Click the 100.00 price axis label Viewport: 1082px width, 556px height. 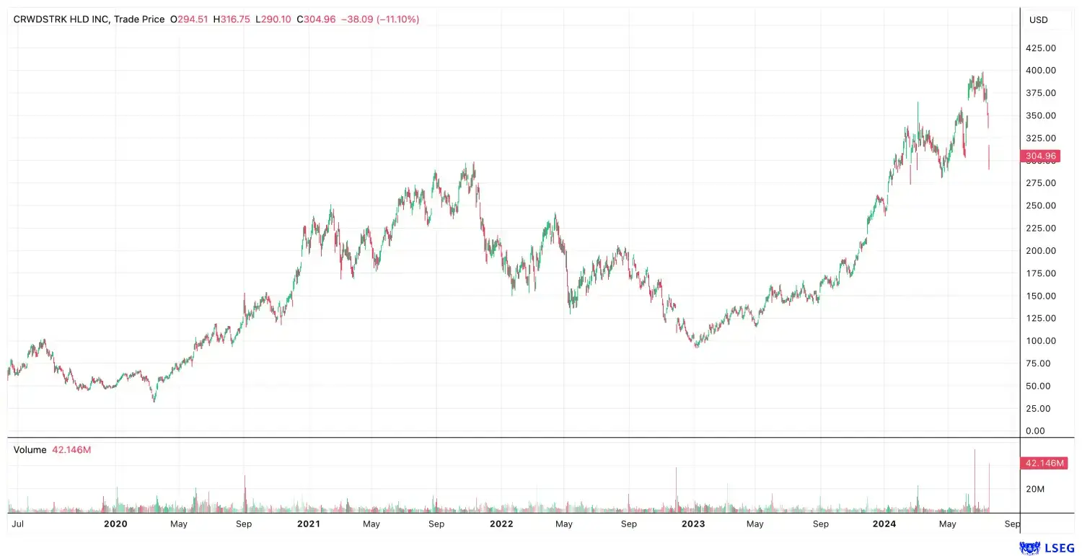(1041, 341)
